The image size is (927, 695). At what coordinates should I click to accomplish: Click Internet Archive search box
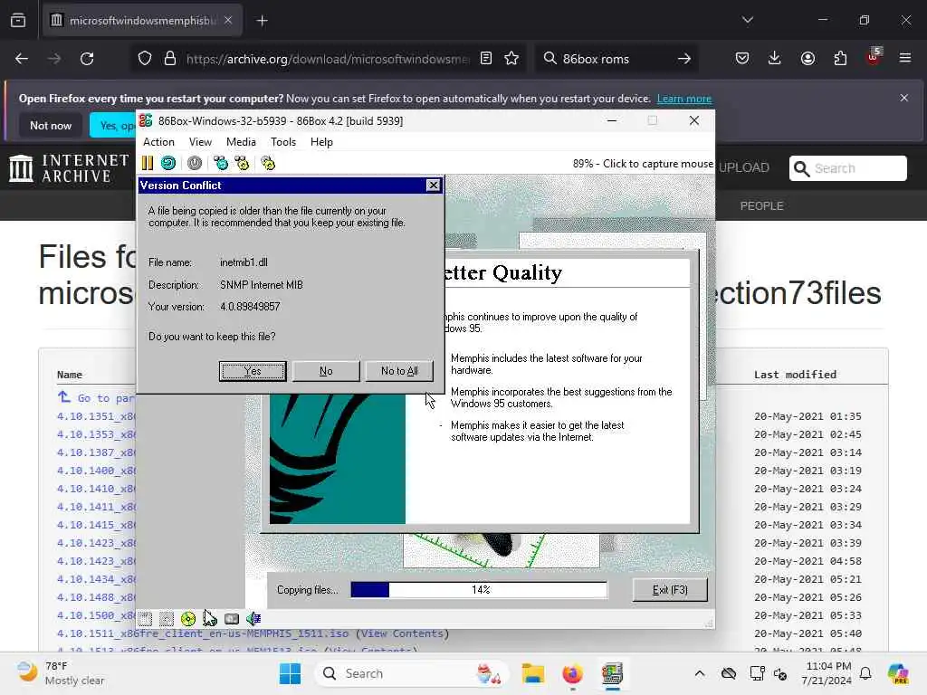tap(847, 168)
